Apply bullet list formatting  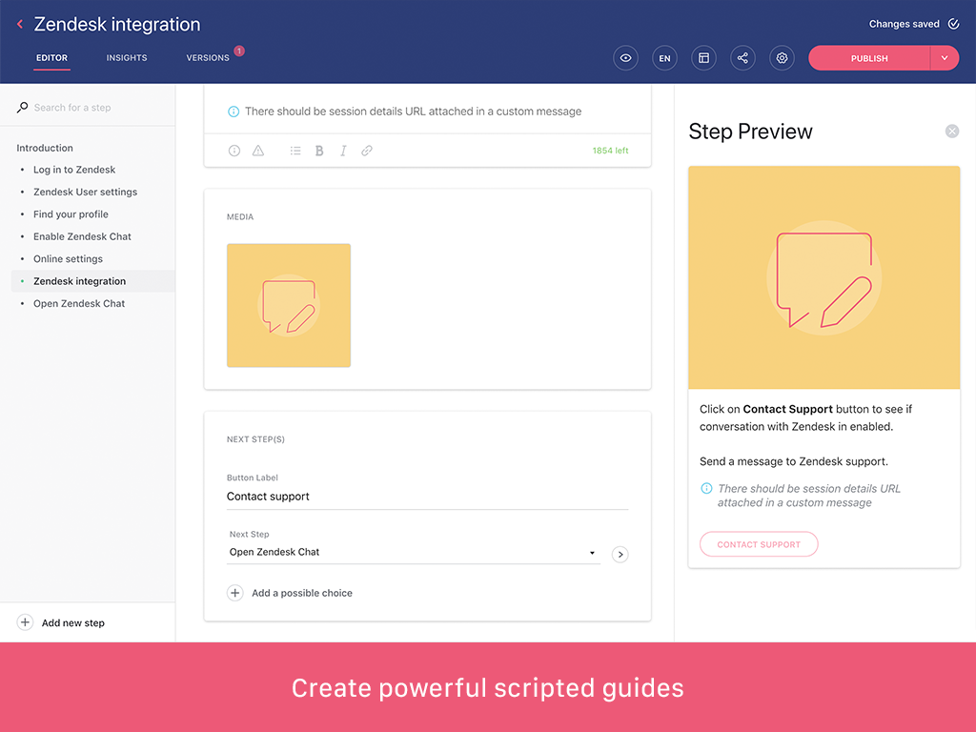(x=295, y=151)
